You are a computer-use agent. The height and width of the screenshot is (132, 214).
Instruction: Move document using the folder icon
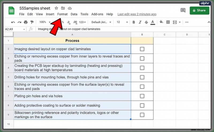click(63, 8)
